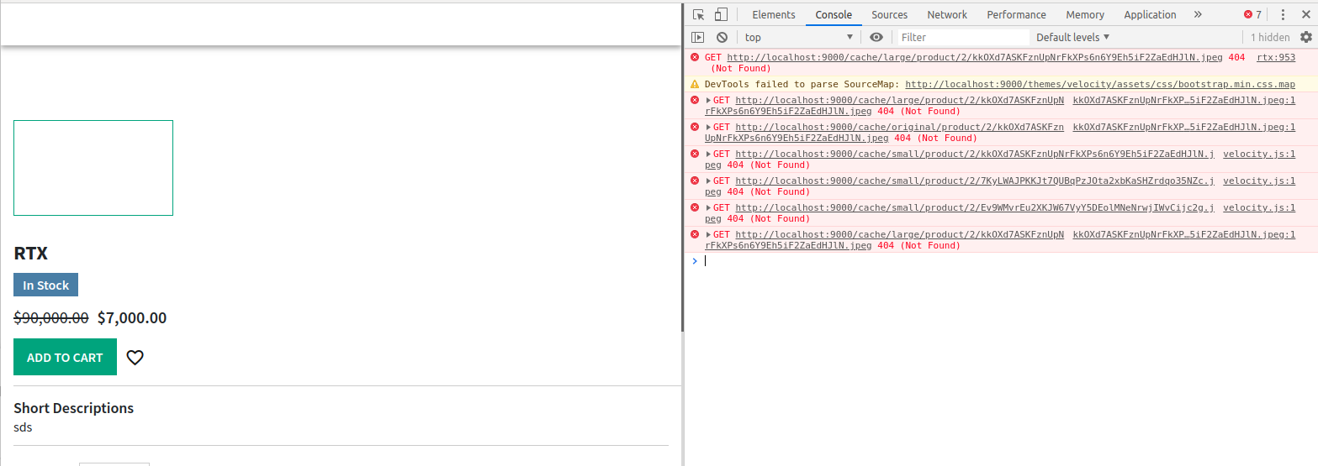Open first error's large/product jpeg URL
The width and height of the screenshot is (1318, 466).
click(975, 57)
